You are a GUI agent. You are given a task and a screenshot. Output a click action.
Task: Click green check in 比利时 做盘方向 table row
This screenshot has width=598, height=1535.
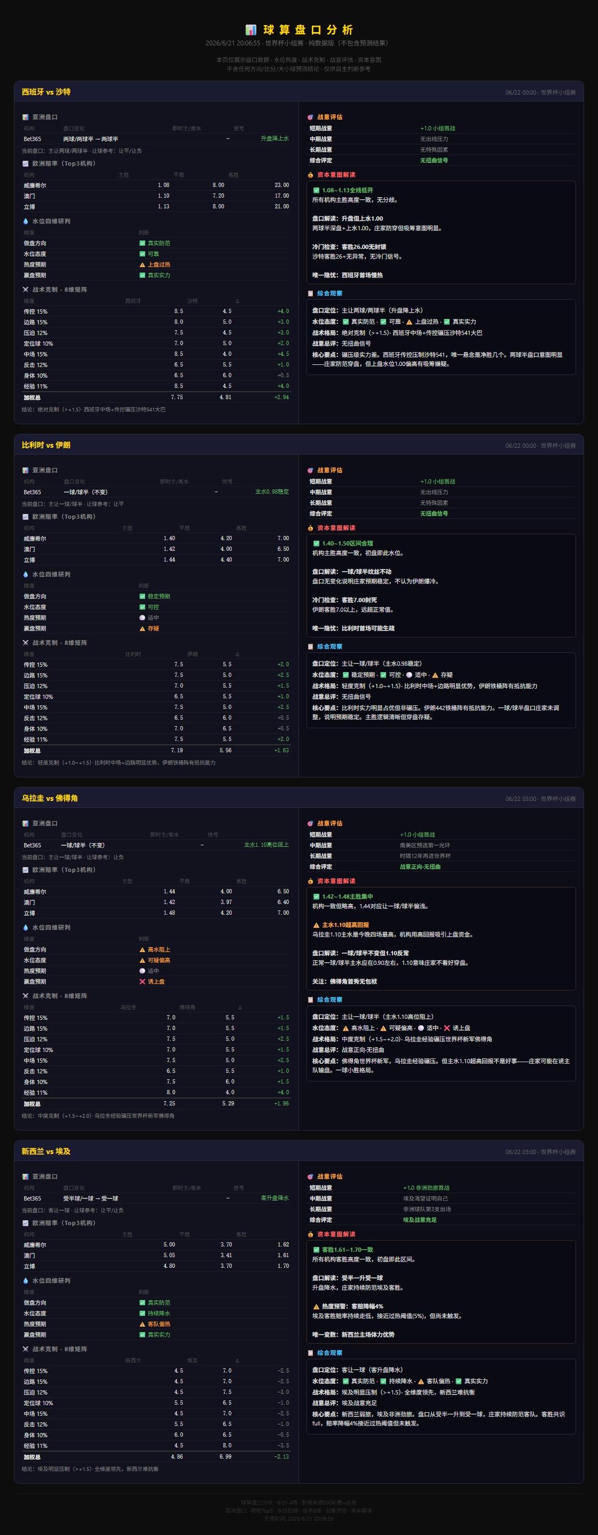[x=143, y=597]
